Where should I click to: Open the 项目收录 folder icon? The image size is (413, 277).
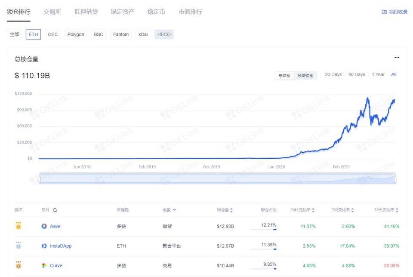click(x=384, y=12)
